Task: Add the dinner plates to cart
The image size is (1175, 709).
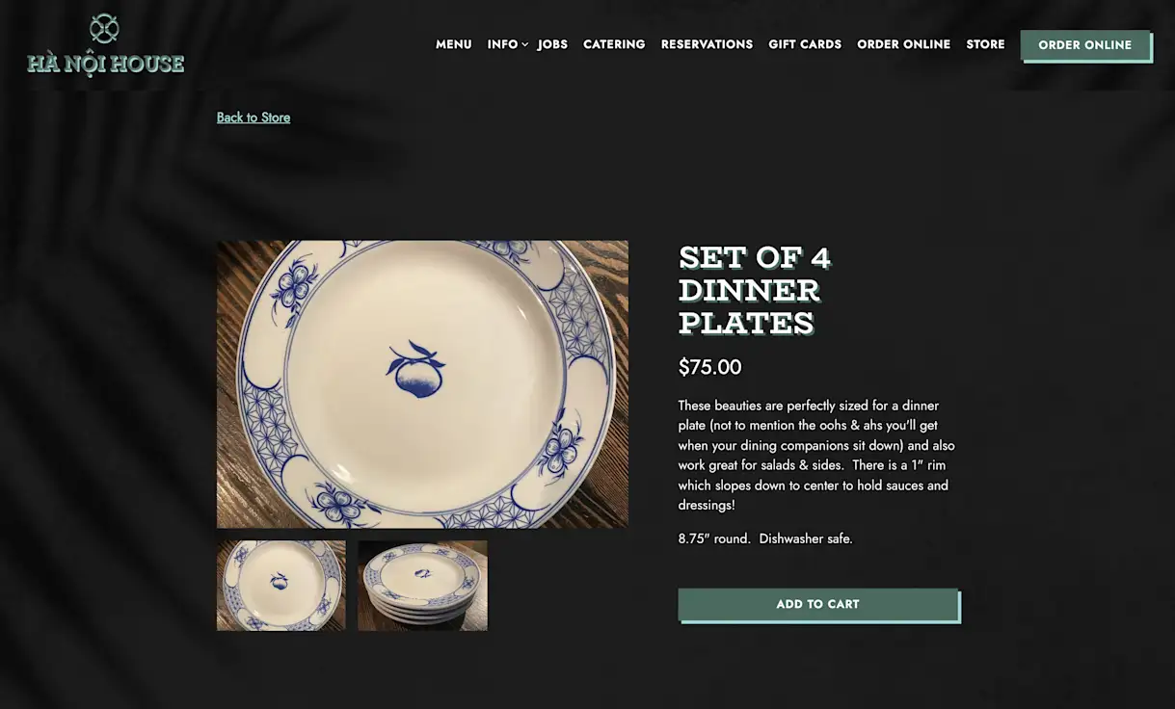Action: (x=818, y=605)
